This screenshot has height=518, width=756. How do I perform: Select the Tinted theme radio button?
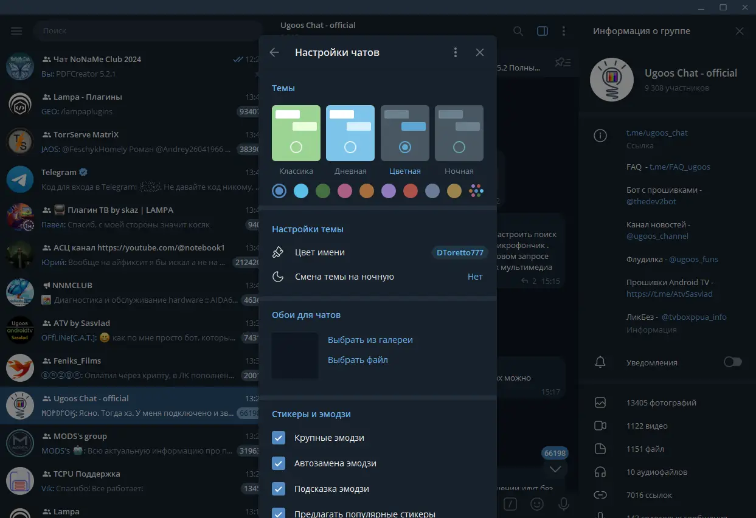[x=405, y=147]
